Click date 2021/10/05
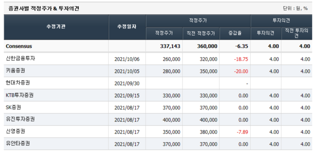The width and height of the screenshot is (316, 151). pos(127,71)
